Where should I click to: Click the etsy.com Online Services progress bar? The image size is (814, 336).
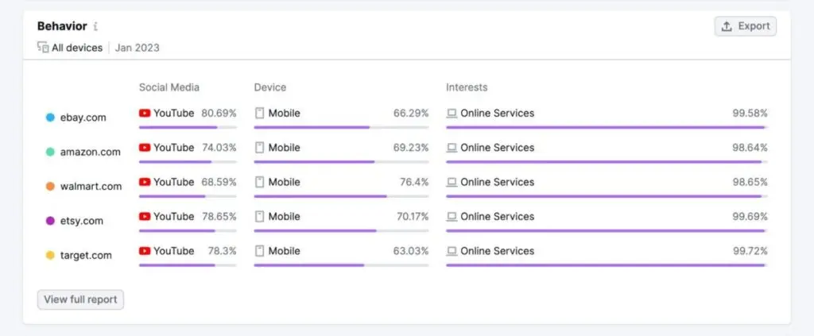click(x=607, y=230)
